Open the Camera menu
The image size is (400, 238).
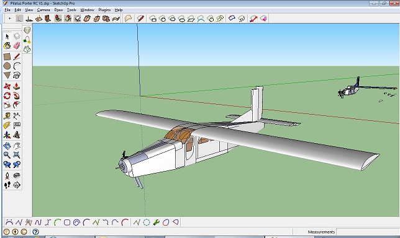[x=43, y=10]
